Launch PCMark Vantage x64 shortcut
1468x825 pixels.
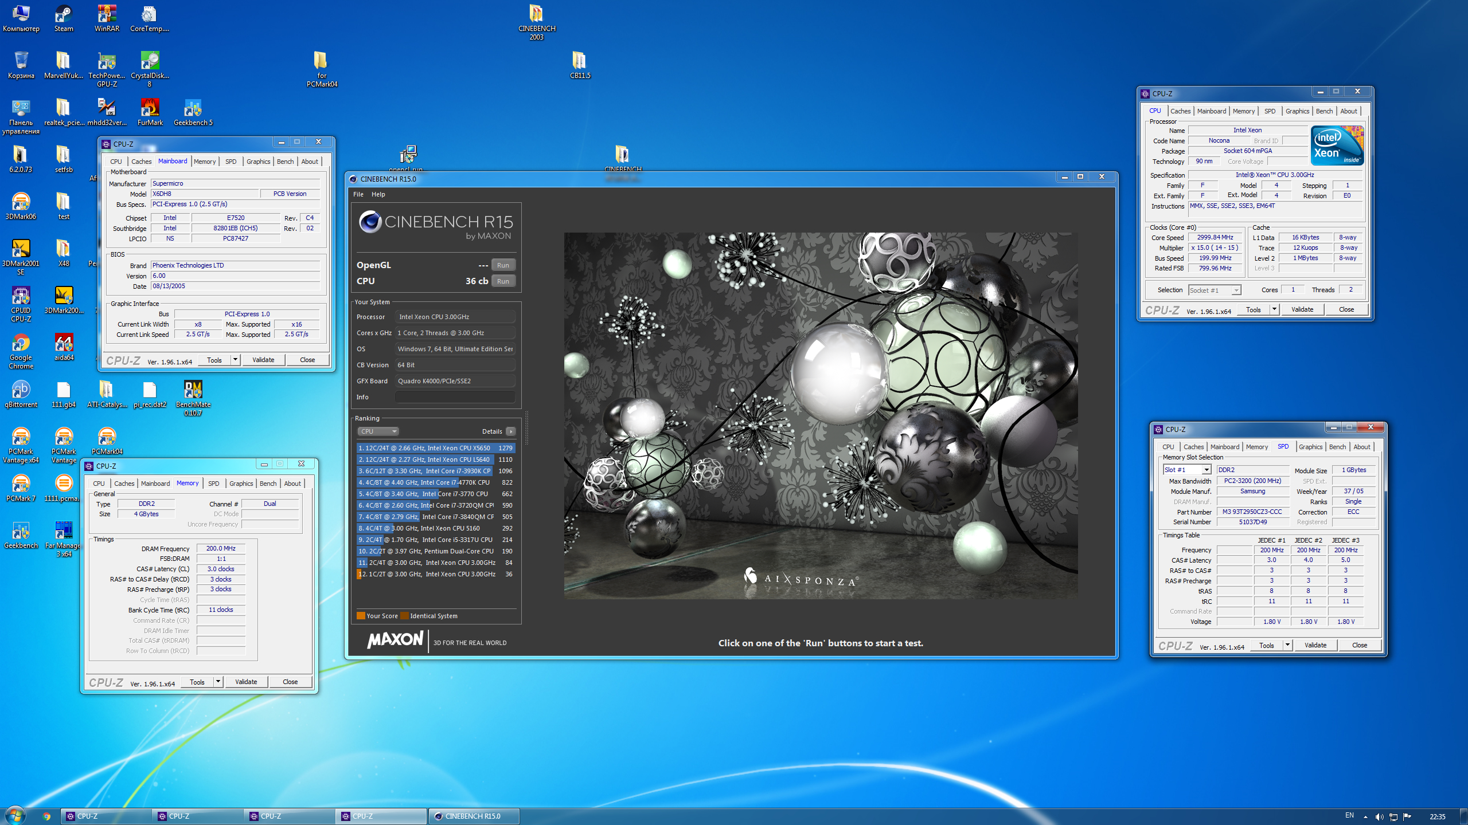[x=21, y=445]
